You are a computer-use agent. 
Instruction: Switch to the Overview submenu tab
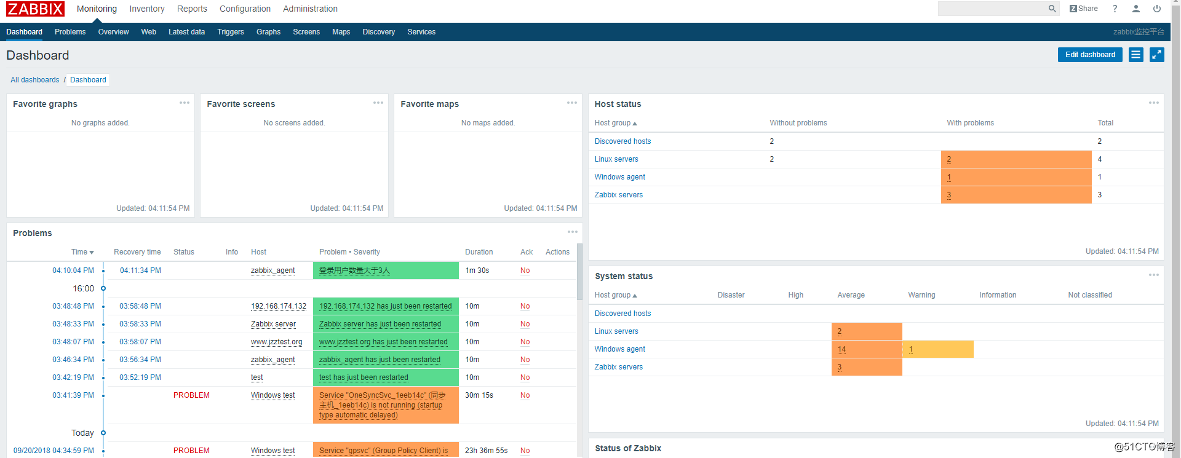coord(113,32)
